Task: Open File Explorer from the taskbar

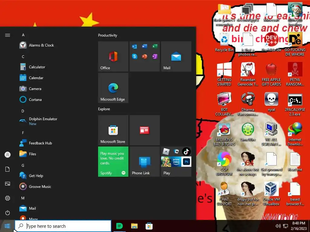Action: coord(134,226)
